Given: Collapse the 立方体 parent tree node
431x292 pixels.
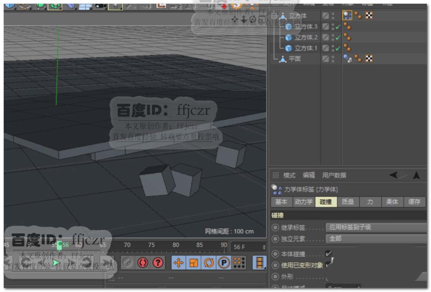Looking at the screenshot, I should pos(274,15).
